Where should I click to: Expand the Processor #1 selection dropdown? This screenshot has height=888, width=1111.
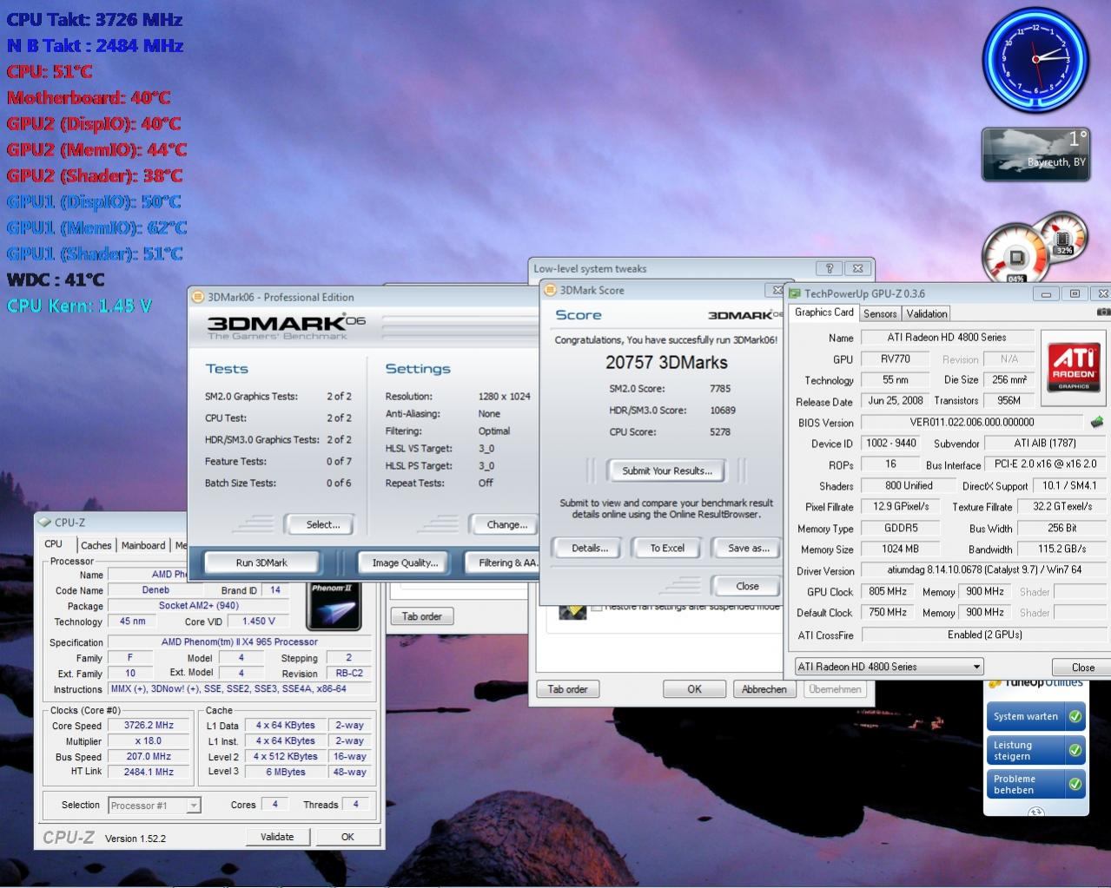[194, 806]
